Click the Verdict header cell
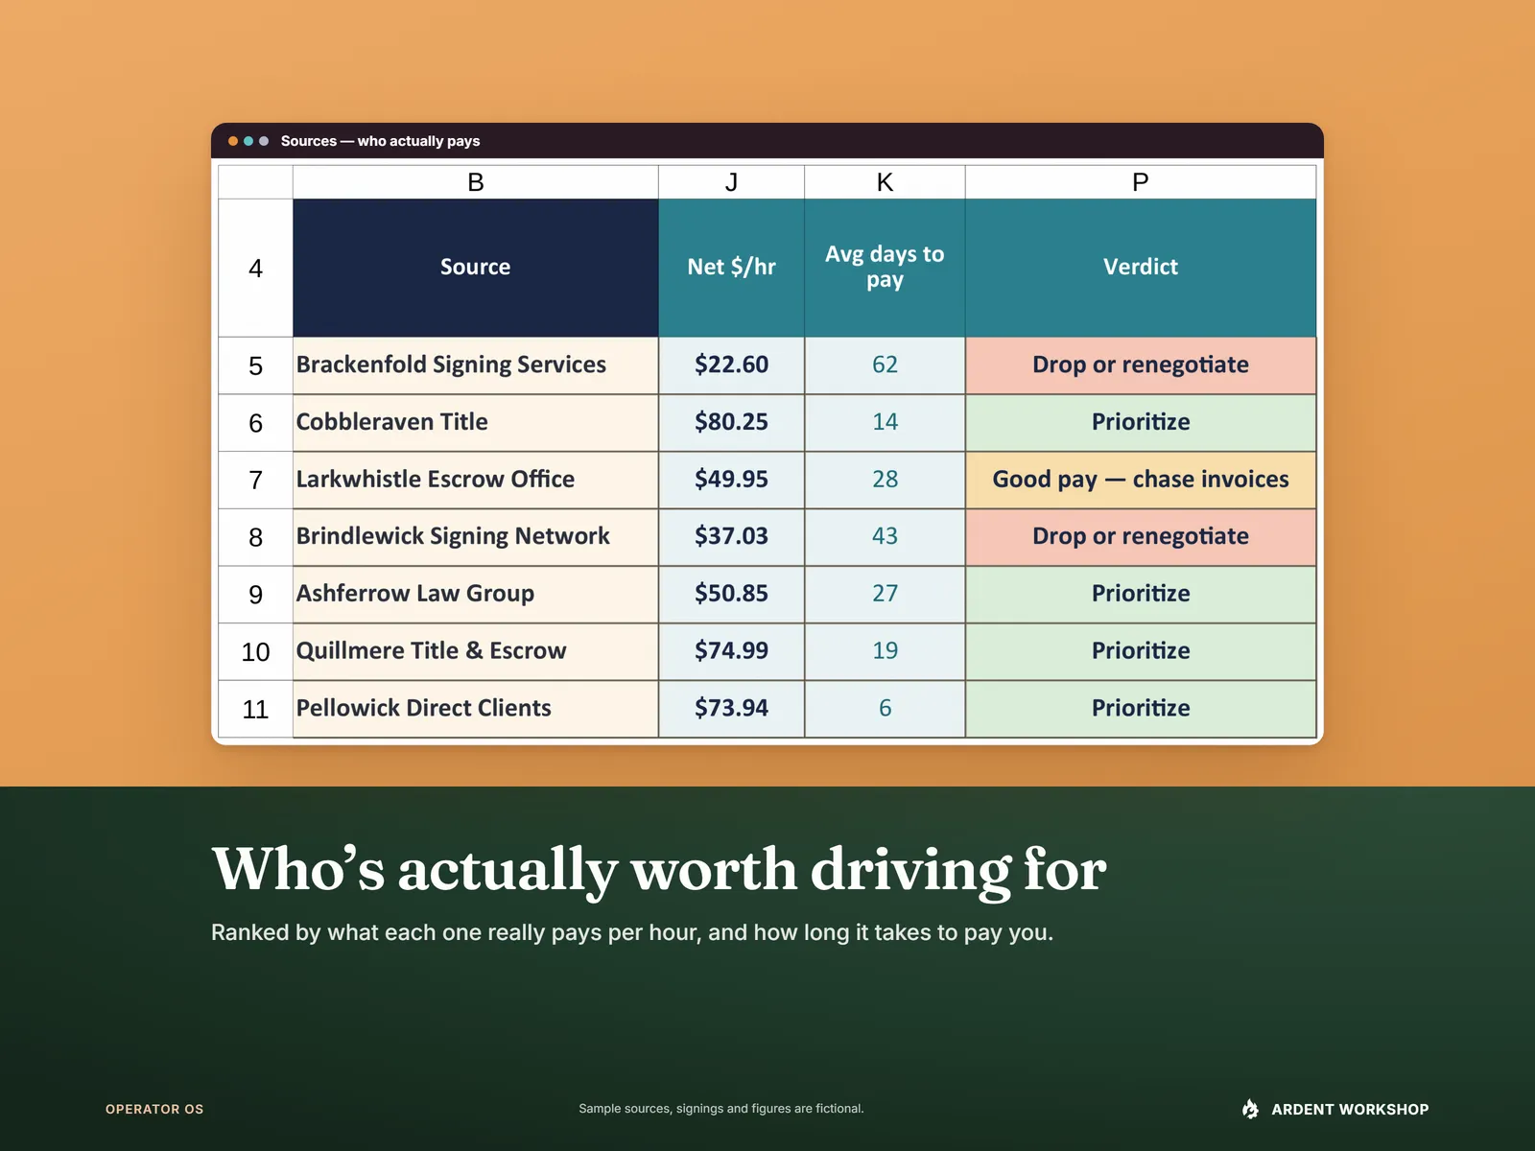The height and width of the screenshot is (1151, 1535). coord(1141,268)
